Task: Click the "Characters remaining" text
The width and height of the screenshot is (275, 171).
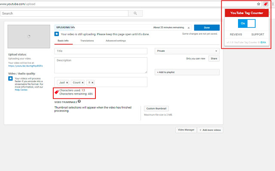Action: [76, 94]
